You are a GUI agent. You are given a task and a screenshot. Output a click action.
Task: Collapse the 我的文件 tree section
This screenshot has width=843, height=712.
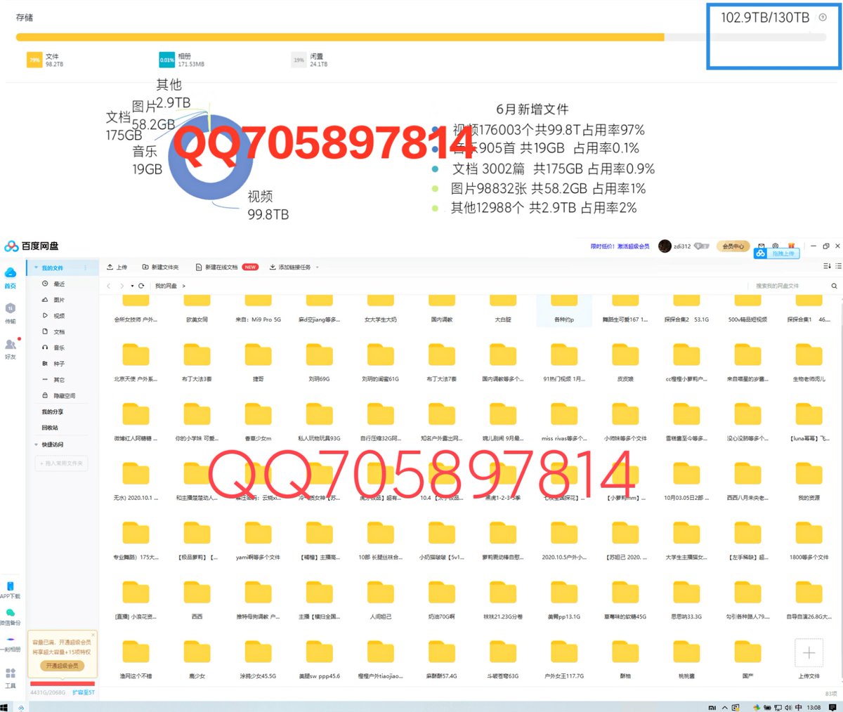tap(36, 268)
